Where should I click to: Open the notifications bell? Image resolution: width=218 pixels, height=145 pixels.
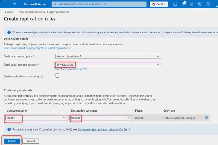[x=183, y=4]
